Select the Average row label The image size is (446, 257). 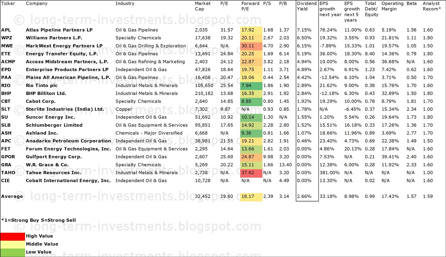pyautogui.click(x=12, y=196)
